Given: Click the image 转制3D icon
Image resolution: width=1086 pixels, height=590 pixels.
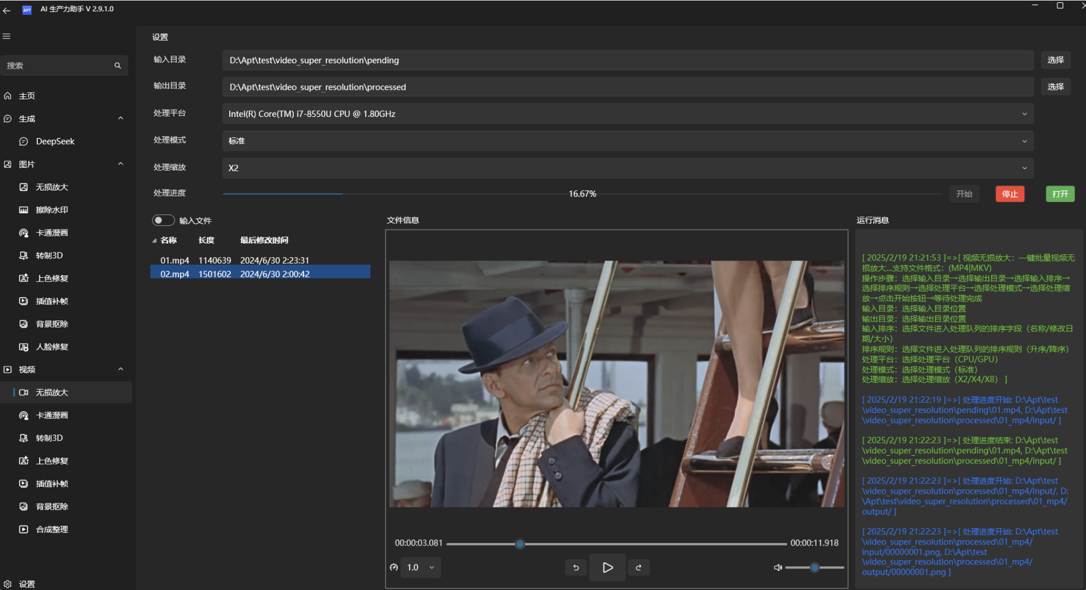Looking at the screenshot, I should (x=23, y=255).
